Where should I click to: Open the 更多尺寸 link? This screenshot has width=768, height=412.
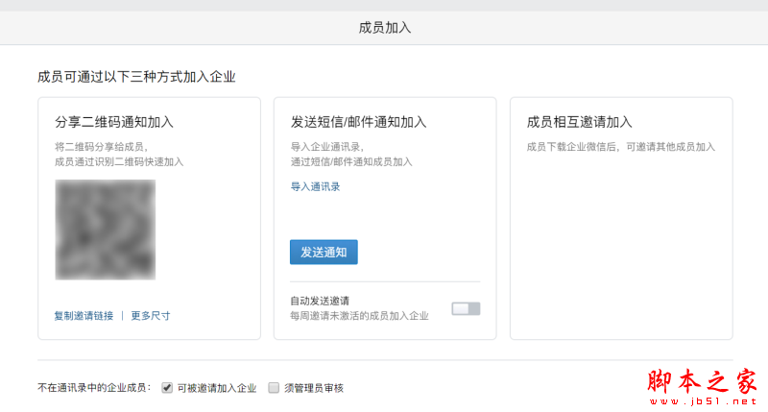pos(151,316)
